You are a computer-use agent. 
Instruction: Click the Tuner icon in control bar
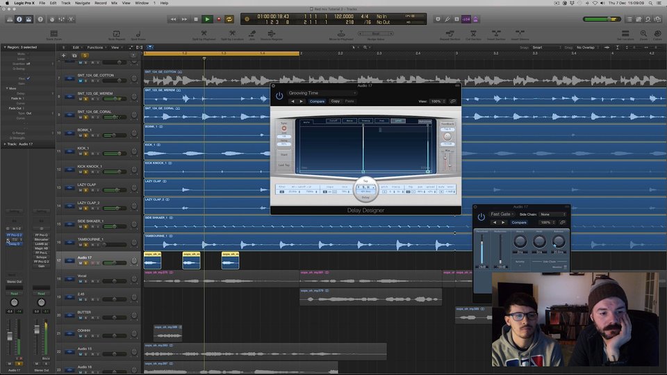click(447, 19)
